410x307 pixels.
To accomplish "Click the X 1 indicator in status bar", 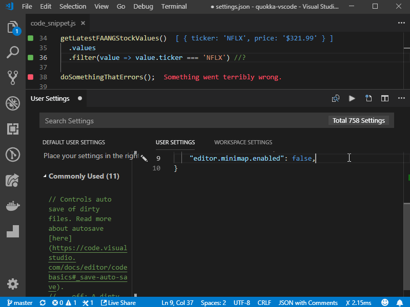I will [x=88, y=302].
